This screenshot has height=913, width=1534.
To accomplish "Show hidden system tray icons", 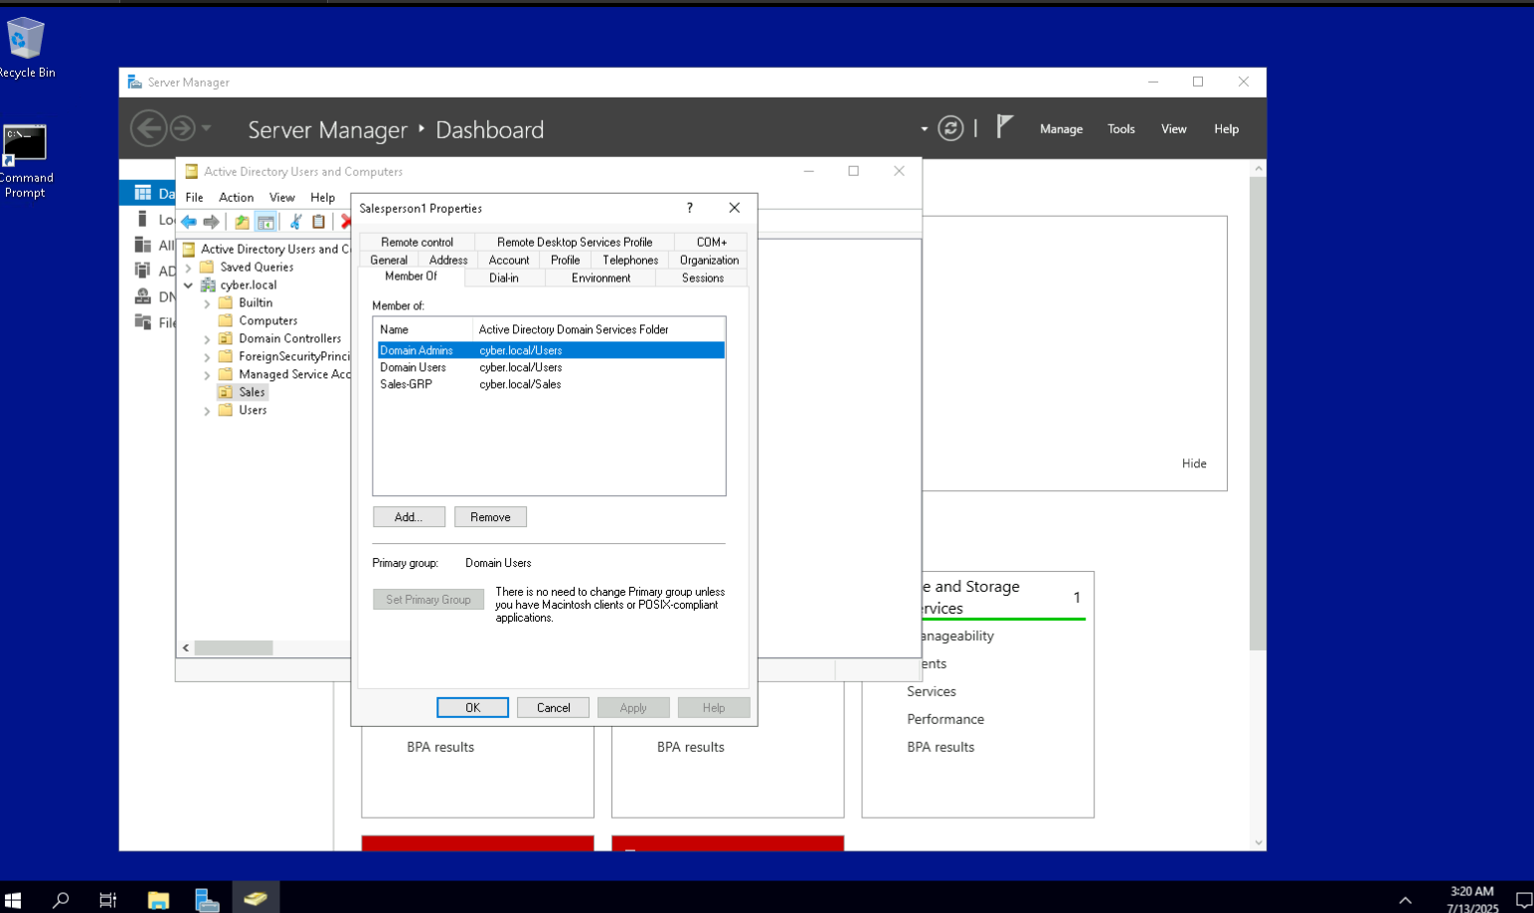I will pos(1405,900).
